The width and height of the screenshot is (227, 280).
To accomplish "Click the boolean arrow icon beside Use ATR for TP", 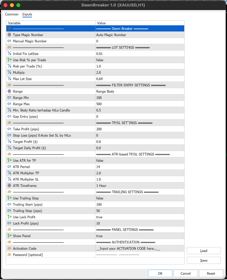I will pos(9,160).
